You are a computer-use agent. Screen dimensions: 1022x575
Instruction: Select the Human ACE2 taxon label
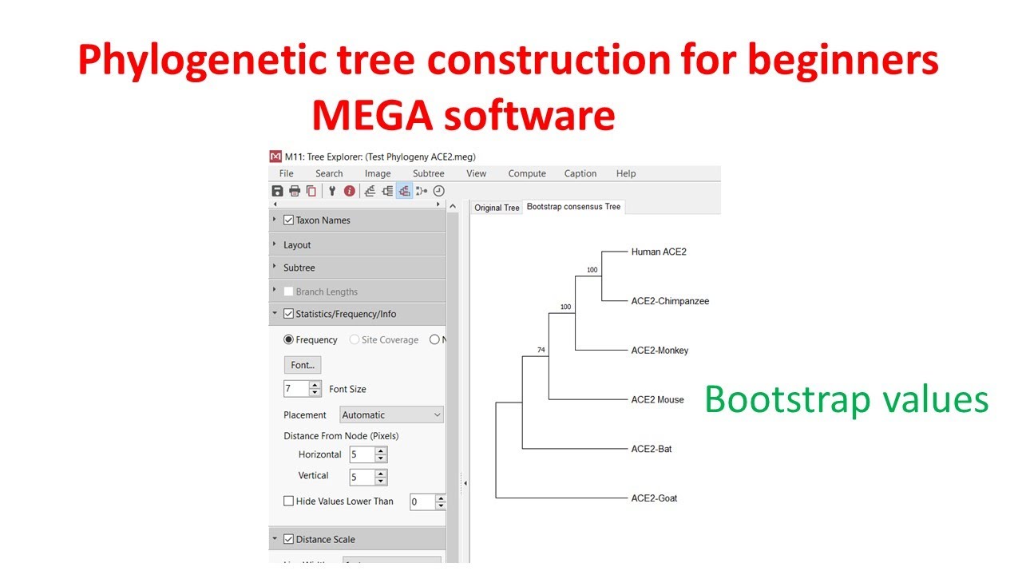point(659,252)
